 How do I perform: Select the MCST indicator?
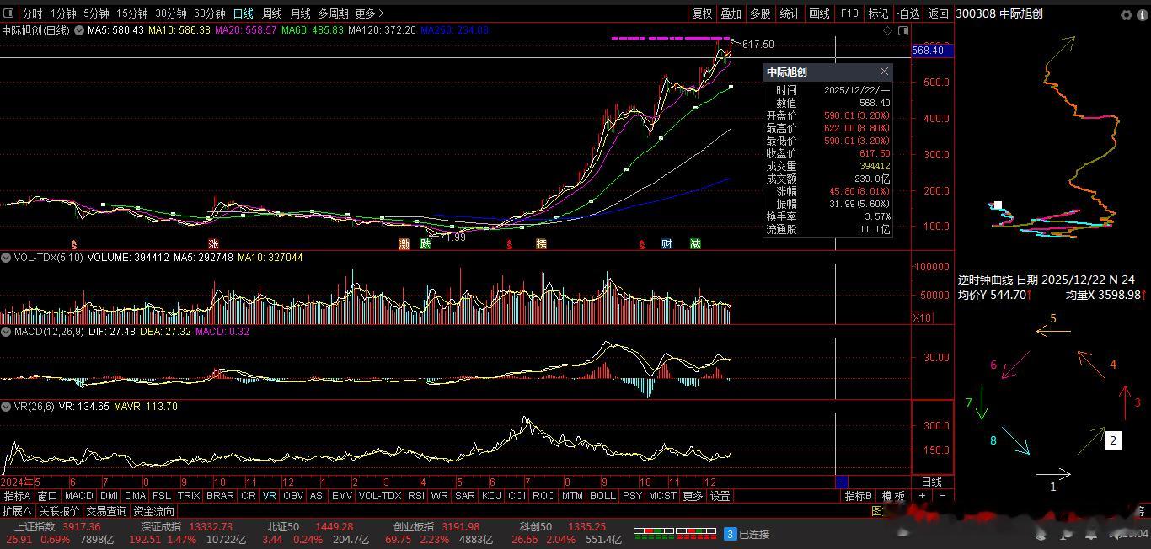click(661, 496)
